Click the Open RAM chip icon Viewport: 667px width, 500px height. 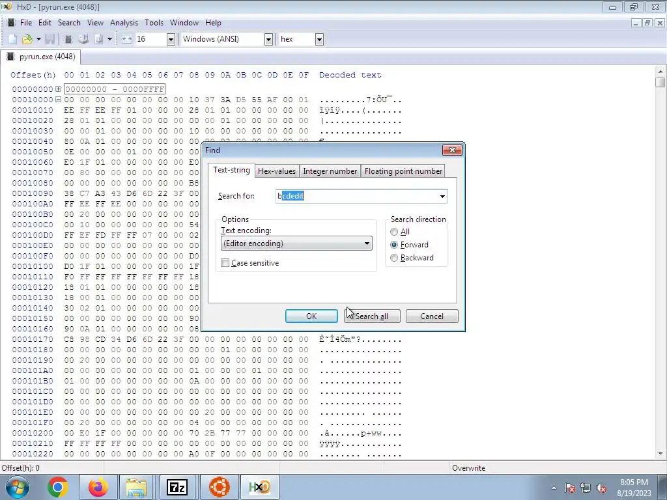coord(68,39)
